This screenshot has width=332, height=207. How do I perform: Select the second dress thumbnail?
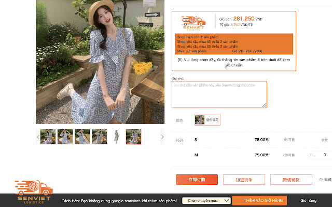(65, 137)
